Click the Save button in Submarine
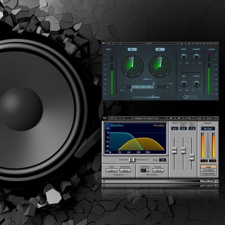Image resolution: width=225 pixels, height=225 pixels. [x=211, y=43]
